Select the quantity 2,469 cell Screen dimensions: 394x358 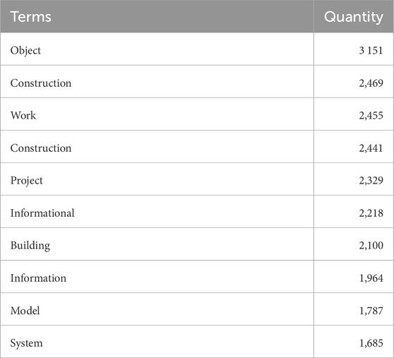(x=354, y=82)
